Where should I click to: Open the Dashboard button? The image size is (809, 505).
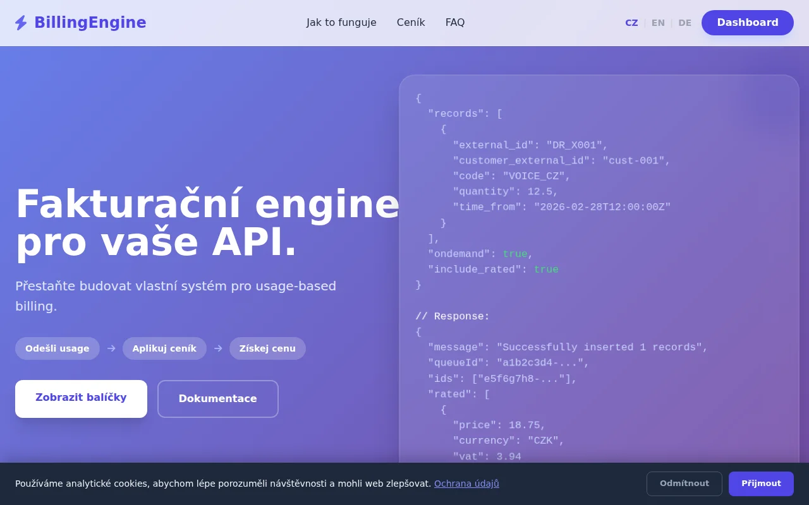click(748, 23)
